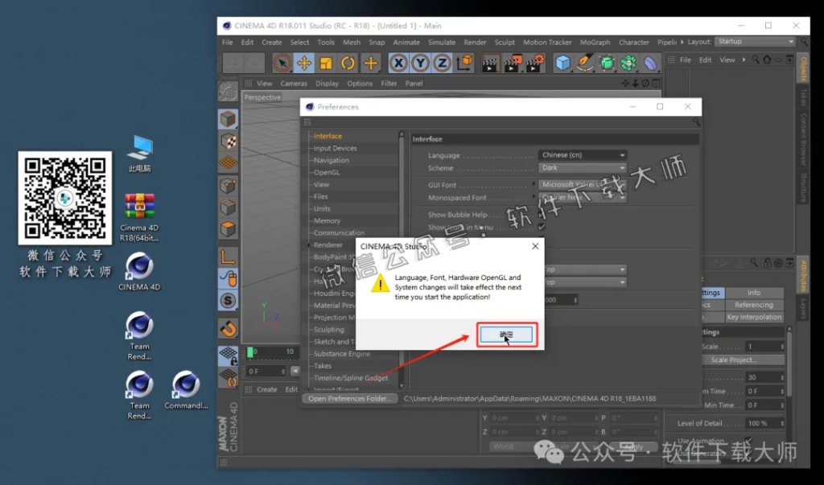The height and width of the screenshot is (485, 824).
Task: Open the Scheme dropdown set to Dark
Action: click(583, 167)
